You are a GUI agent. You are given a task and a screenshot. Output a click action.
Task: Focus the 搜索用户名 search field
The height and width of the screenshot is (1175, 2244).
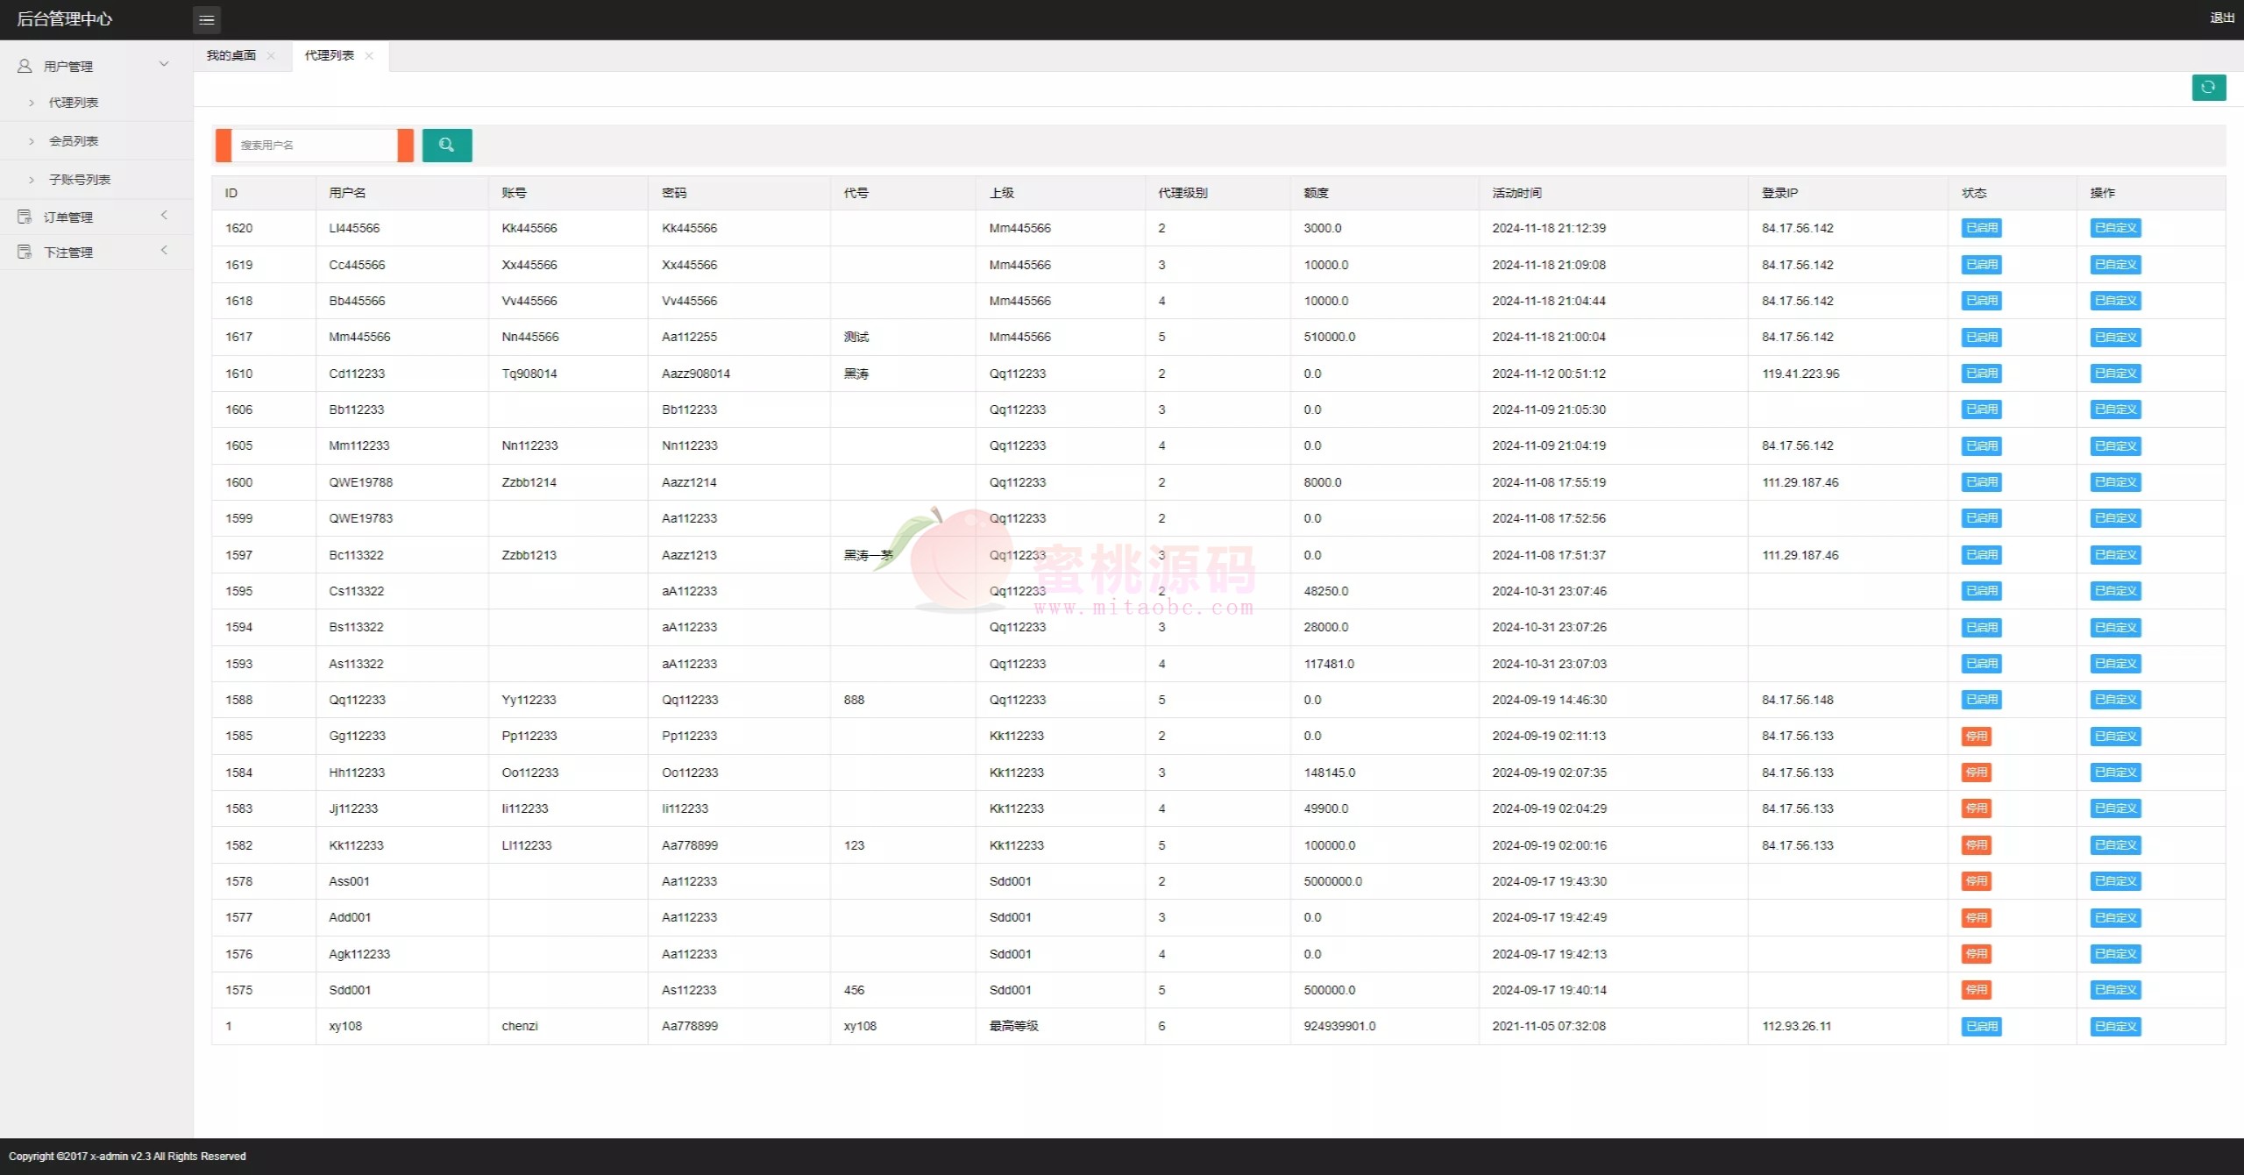click(314, 145)
